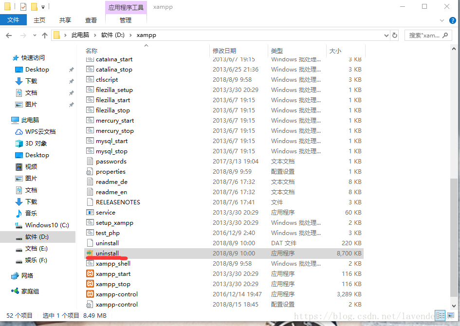
Task: Open Help with the blue question icon
Action: 452,20
